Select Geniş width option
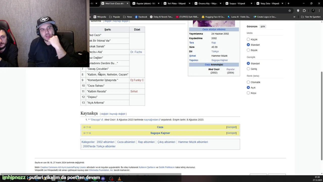The width and height of the screenshot is (323, 182). tap(248, 69)
